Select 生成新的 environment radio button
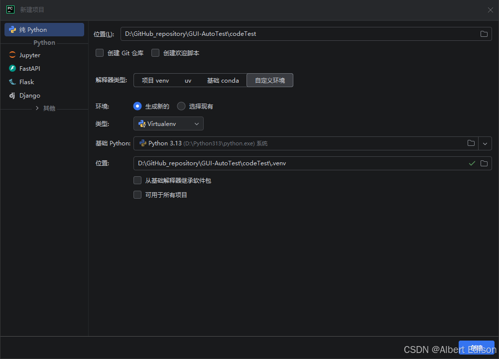 (137, 106)
